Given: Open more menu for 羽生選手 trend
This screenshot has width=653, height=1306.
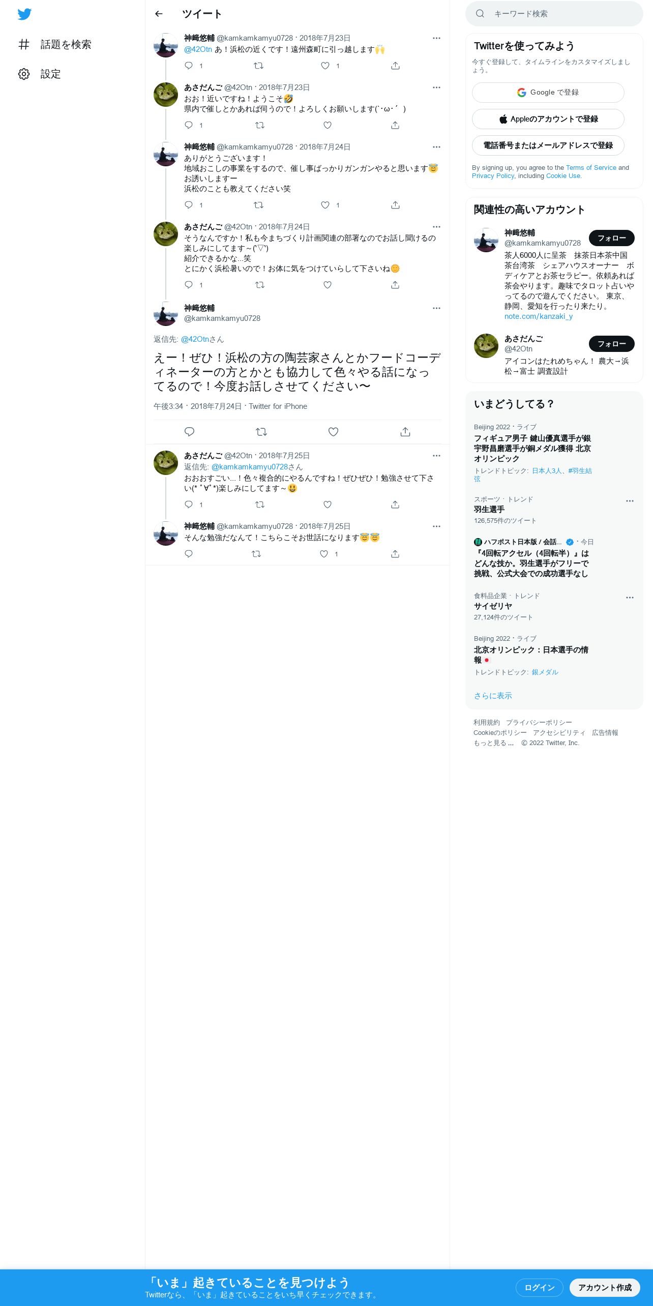Looking at the screenshot, I should click(x=630, y=501).
